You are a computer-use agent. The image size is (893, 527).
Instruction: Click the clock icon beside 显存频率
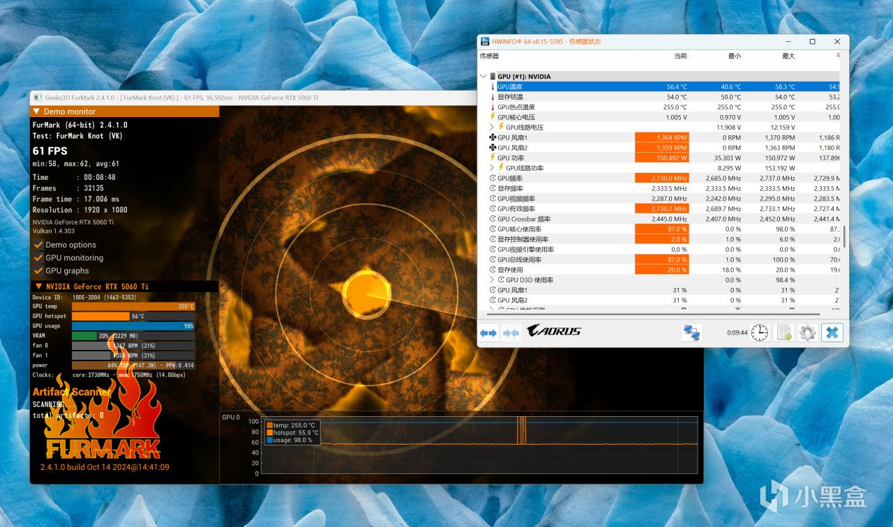pyautogui.click(x=493, y=188)
